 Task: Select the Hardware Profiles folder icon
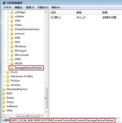[8, 76]
